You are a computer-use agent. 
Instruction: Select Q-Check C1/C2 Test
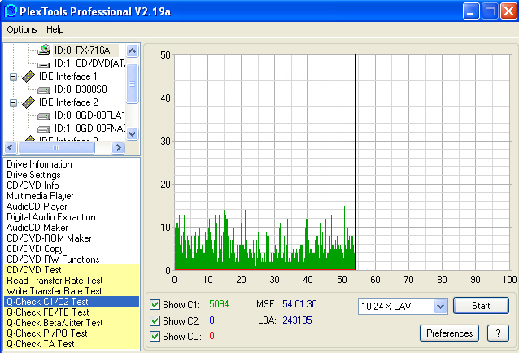72,302
